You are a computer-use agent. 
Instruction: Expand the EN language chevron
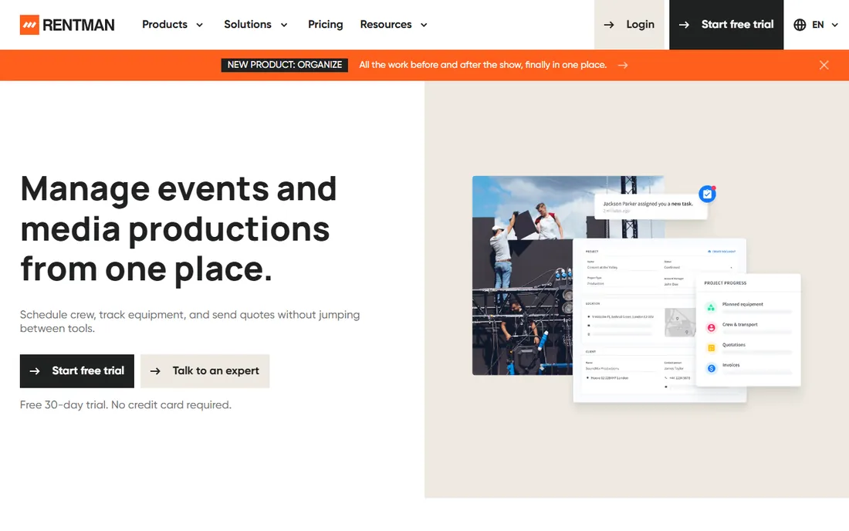(835, 25)
